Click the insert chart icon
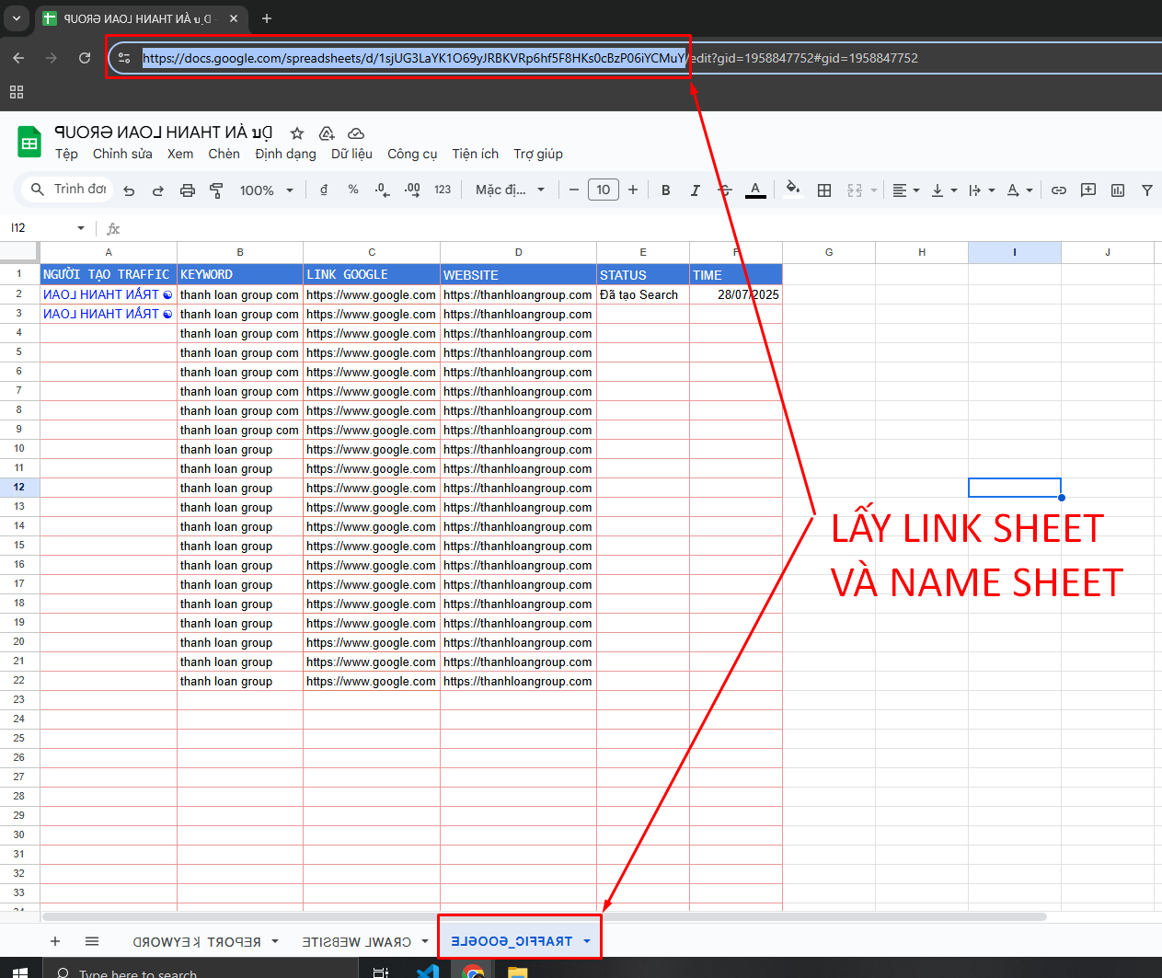This screenshot has width=1162, height=978. point(1118,190)
